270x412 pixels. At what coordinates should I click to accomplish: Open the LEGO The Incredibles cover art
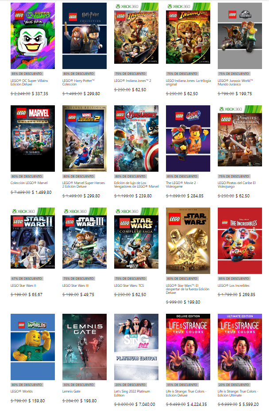[x=240, y=241]
